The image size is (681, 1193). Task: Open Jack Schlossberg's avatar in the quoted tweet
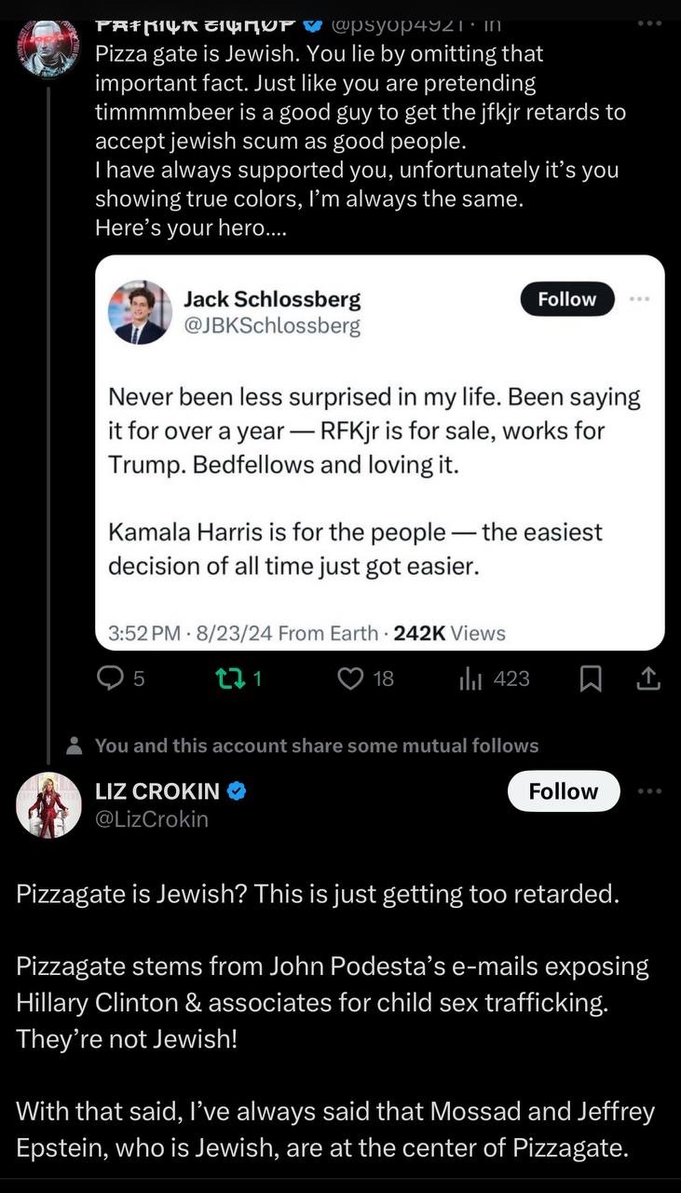[x=140, y=312]
